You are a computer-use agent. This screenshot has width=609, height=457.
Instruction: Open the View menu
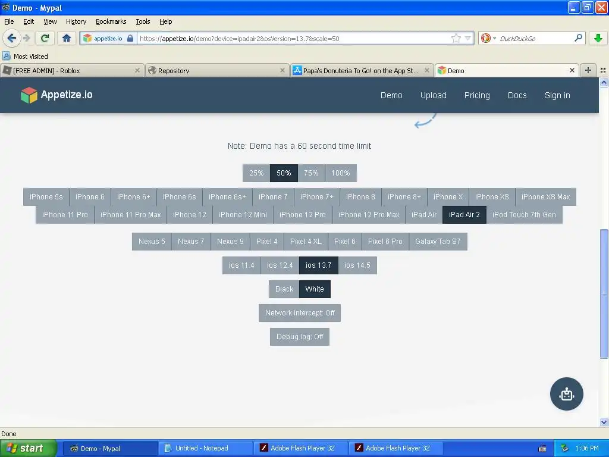[x=50, y=21]
